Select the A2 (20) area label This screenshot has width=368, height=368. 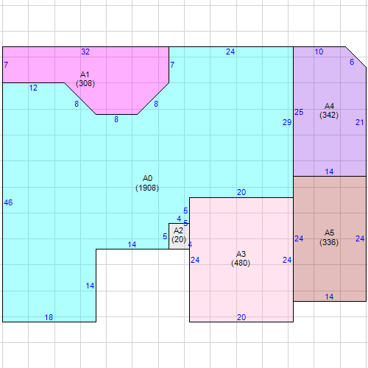tap(179, 235)
